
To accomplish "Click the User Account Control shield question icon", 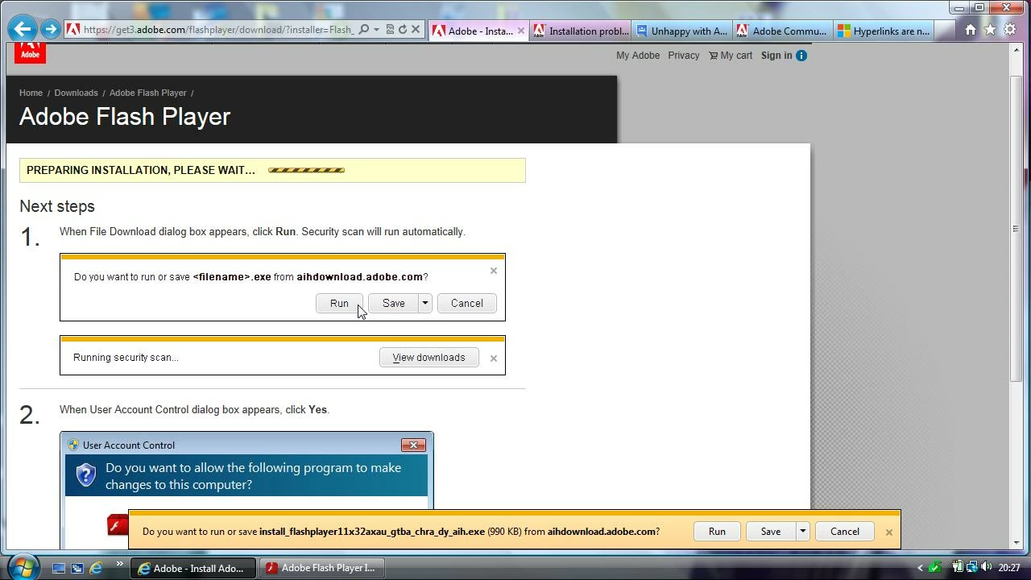I will tap(86, 474).
